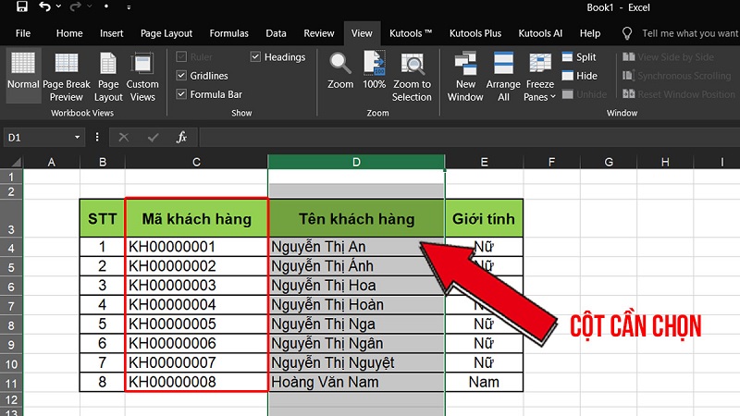Open the Kutools ™ tab
This screenshot has height=416, width=740.
pyautogui.click(x=411, y=33)
